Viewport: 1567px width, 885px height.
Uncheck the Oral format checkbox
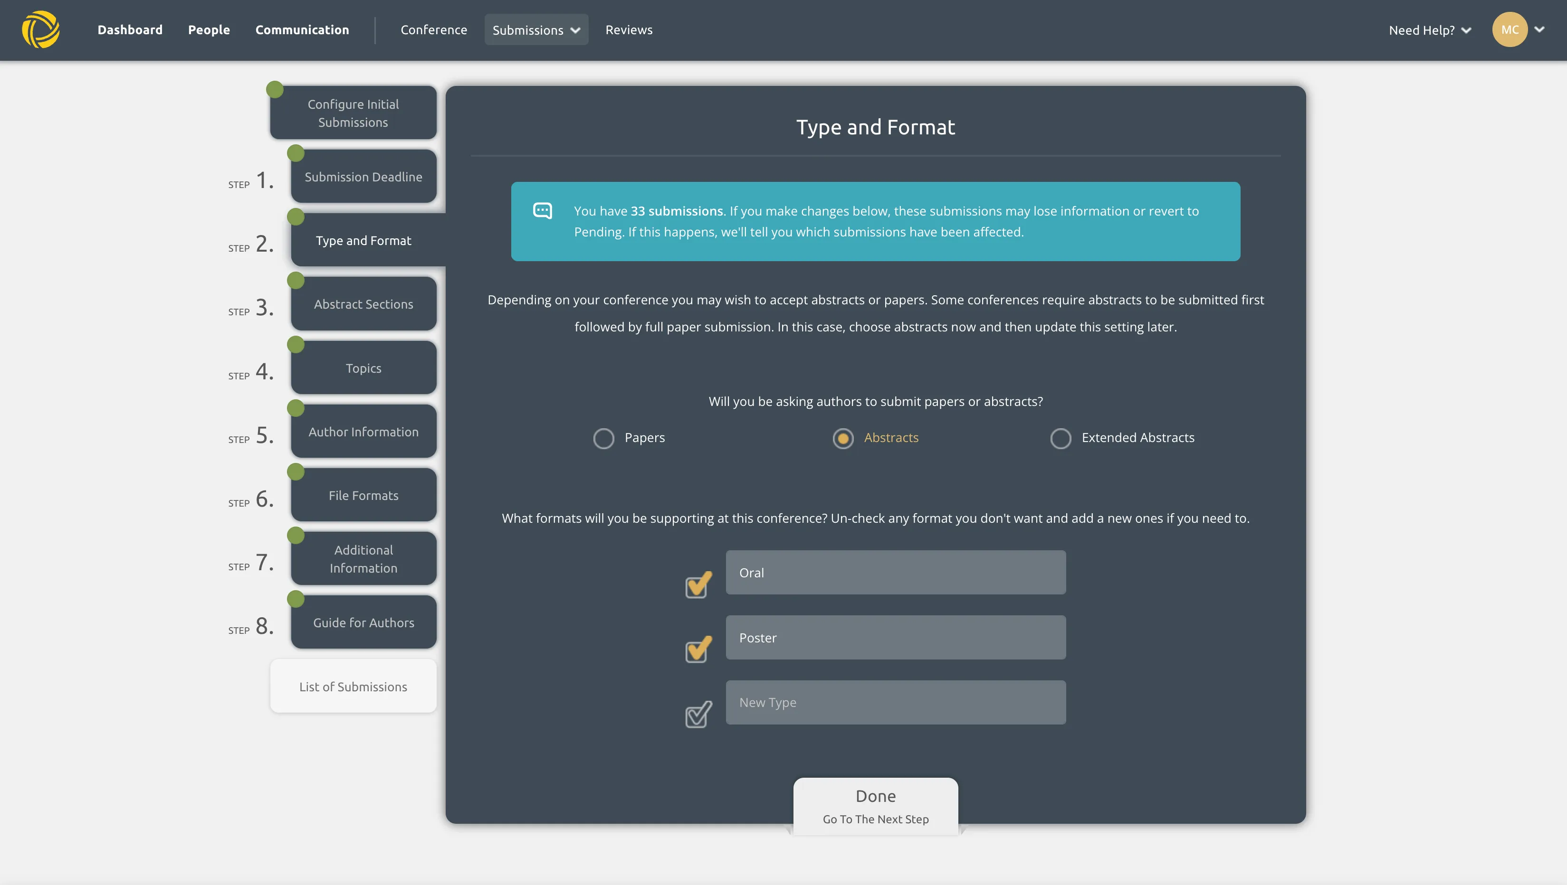(698, 585)
